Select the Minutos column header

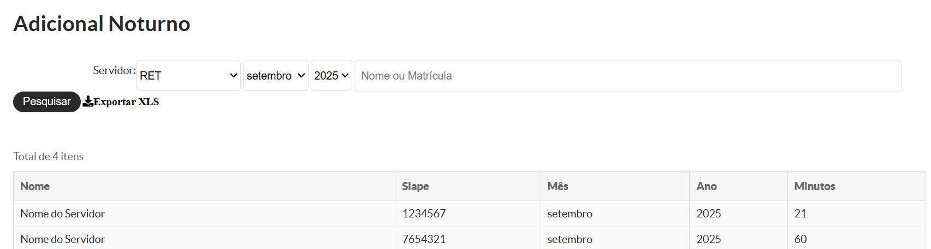[814, 186]
